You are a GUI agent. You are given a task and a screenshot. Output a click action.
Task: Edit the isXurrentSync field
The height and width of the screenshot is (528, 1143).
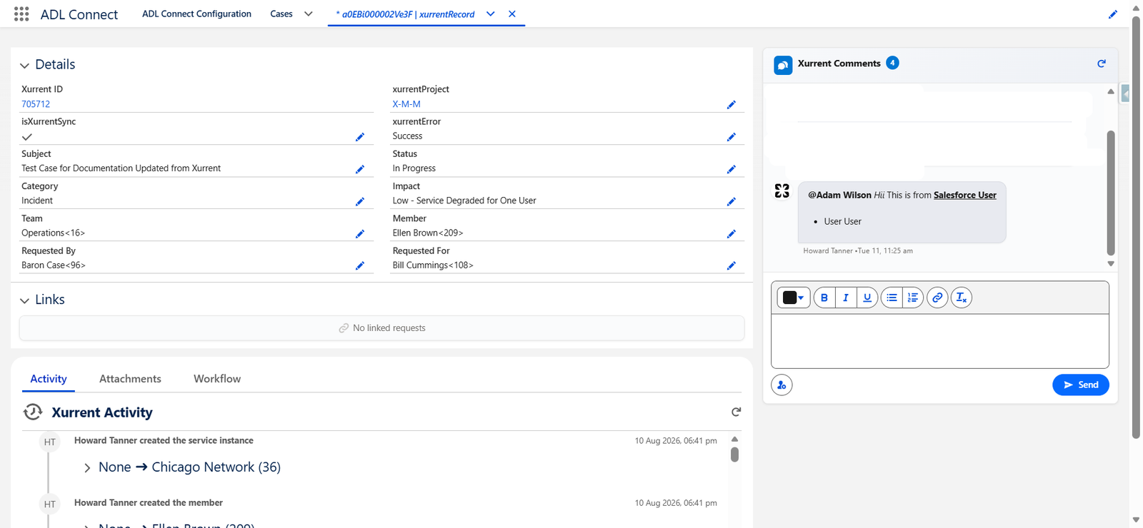[x=360, y=137]
